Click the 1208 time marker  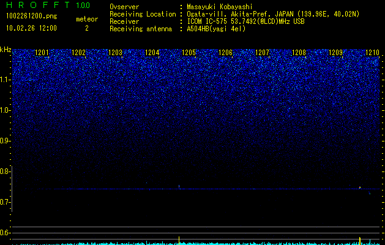point(299,53)
